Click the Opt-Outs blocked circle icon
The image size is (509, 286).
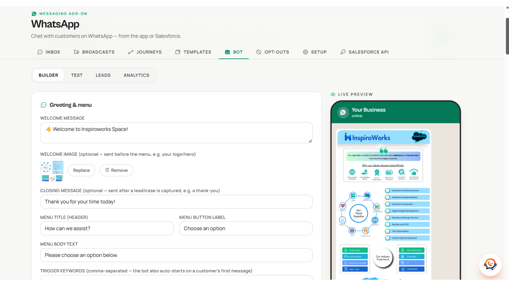[x=259, y=52]
